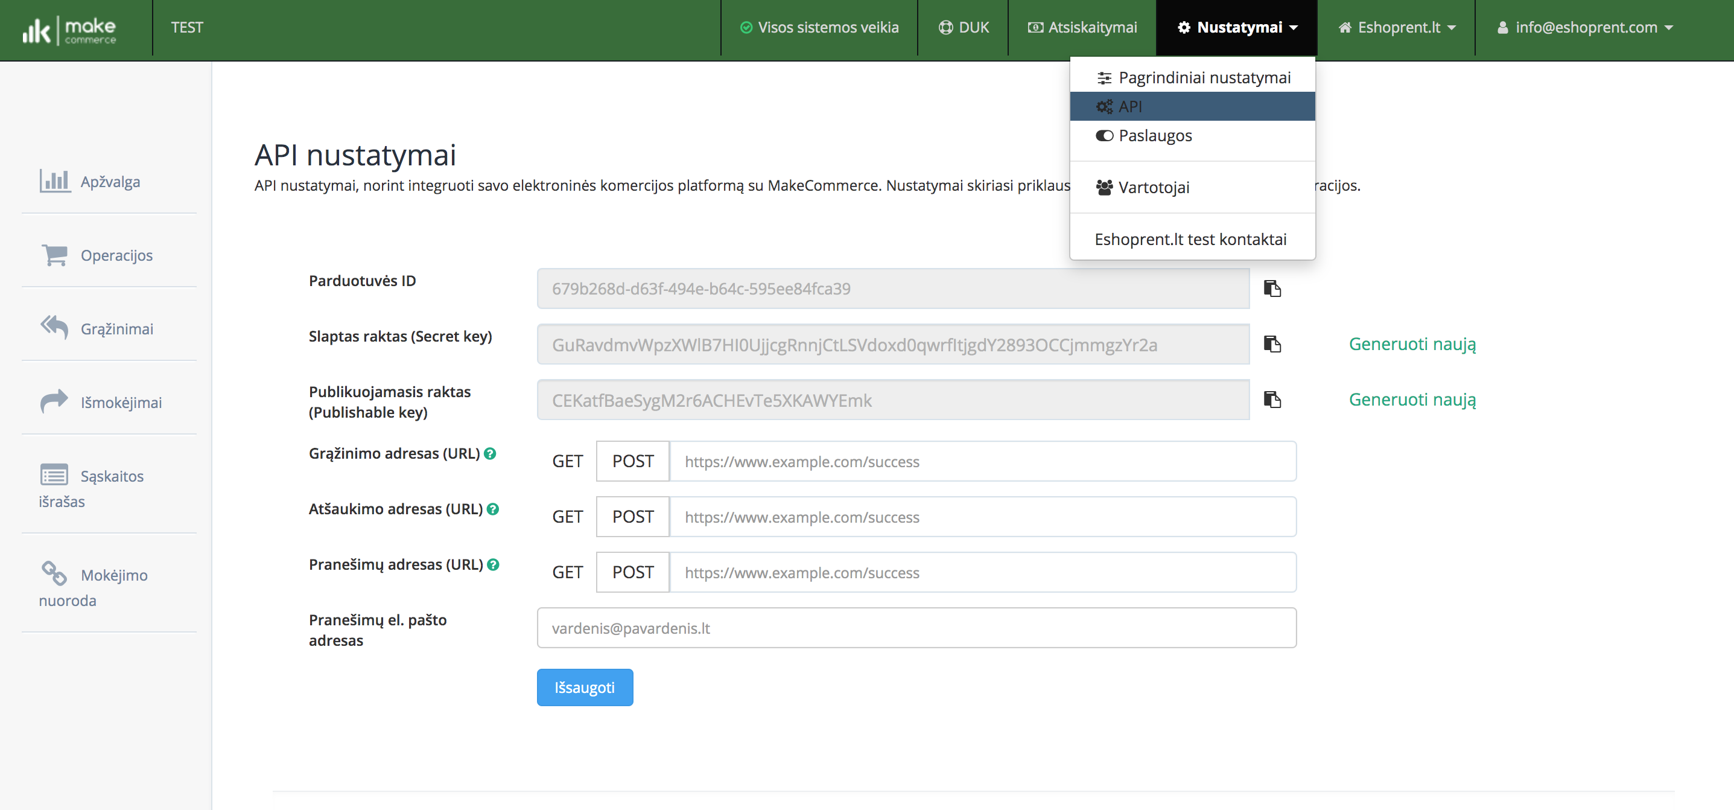Image resolution: width=1734 pixels, height=810 pixels.
Task: Click the Nustatymai gear icon
Action: [1184, 28]
